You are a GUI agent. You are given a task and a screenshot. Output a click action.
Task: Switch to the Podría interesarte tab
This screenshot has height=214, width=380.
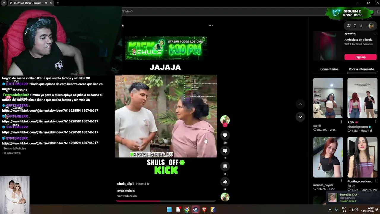coord(361,69)
